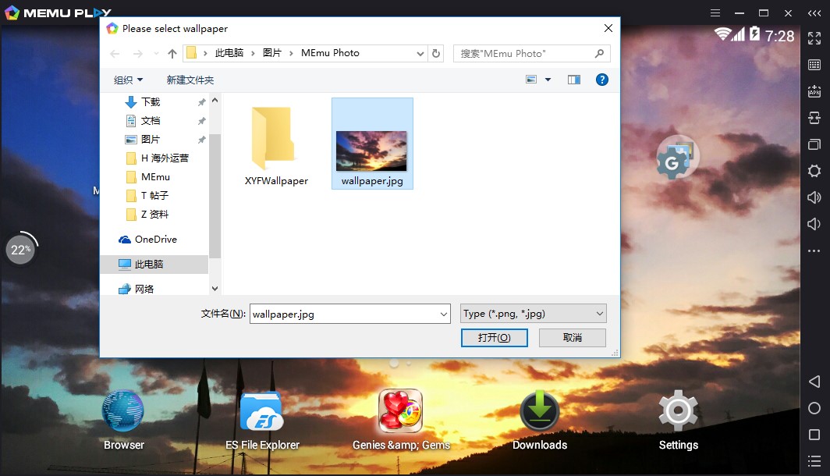This screenshot has height=476, width=830.
Task: Expand the view options dropdown arrow
Action: 548,80
